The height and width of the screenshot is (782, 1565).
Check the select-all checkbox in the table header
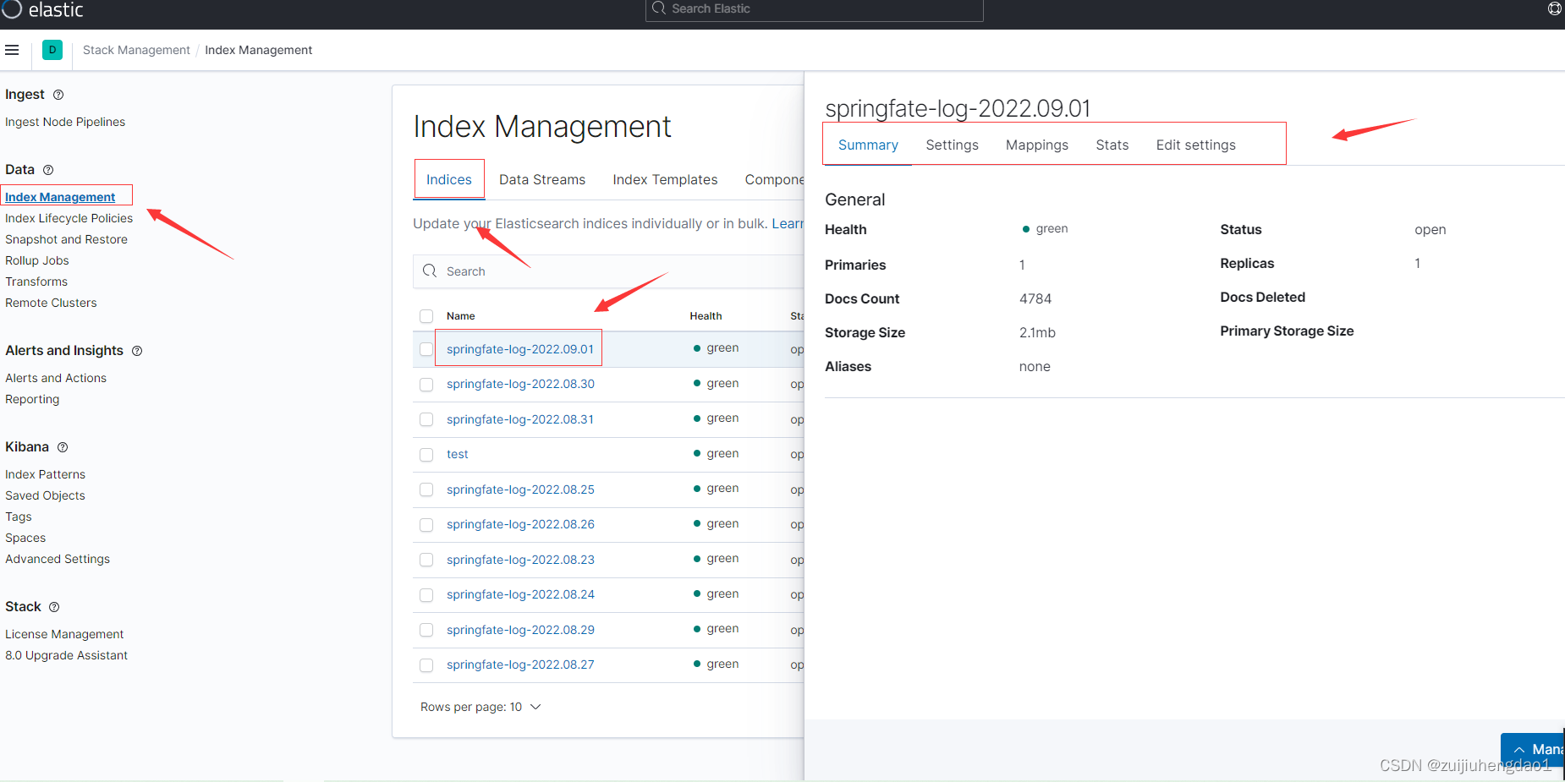tap(426, 316)
